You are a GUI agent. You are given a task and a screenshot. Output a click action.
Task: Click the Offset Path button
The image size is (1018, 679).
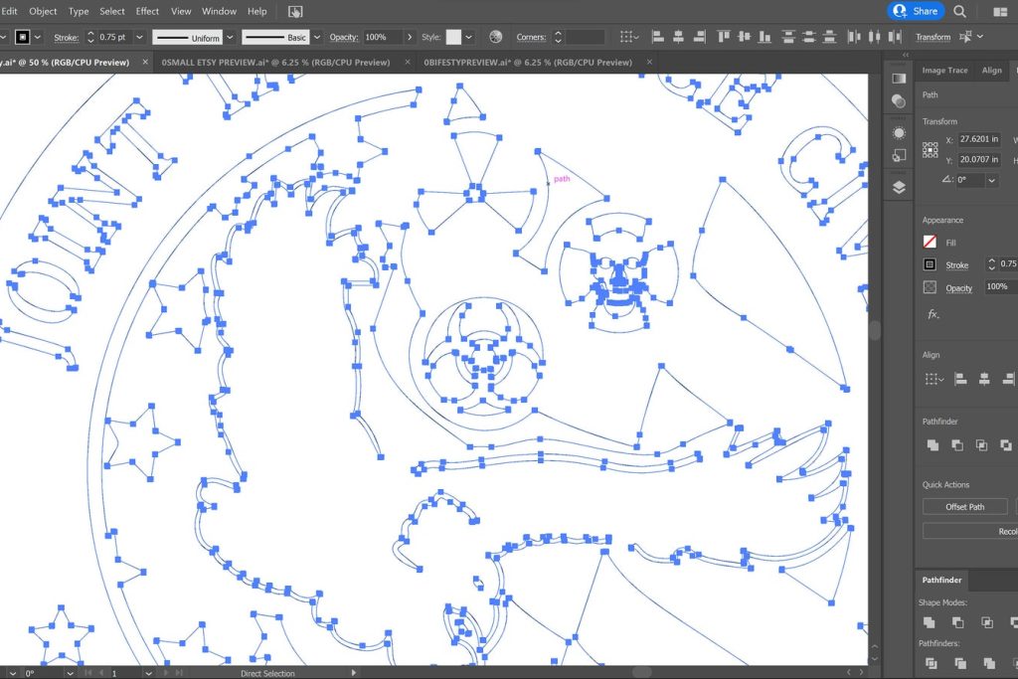click(964, 506)
